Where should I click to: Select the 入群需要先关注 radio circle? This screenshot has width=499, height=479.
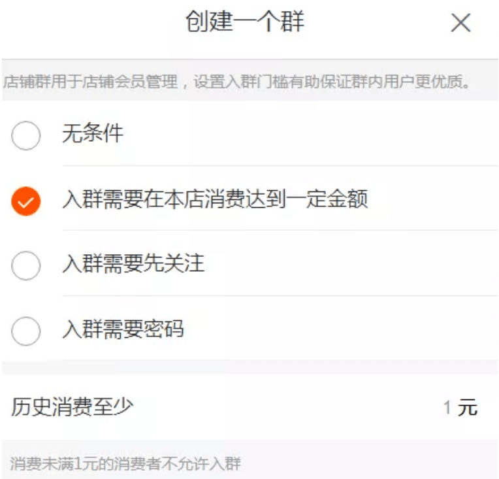click(x=26, y=266)
